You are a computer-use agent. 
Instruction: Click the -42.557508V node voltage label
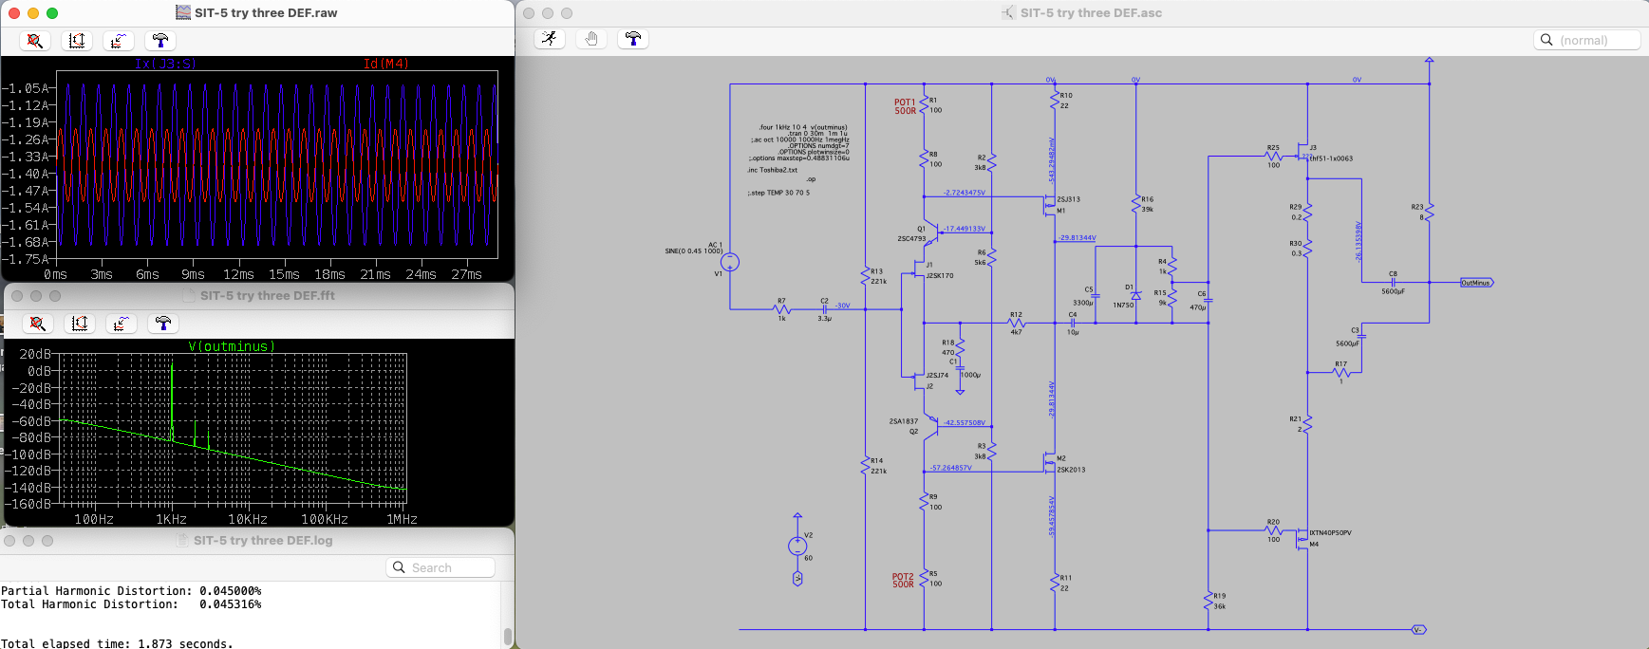pyautogui.click(x=965, y=422)
